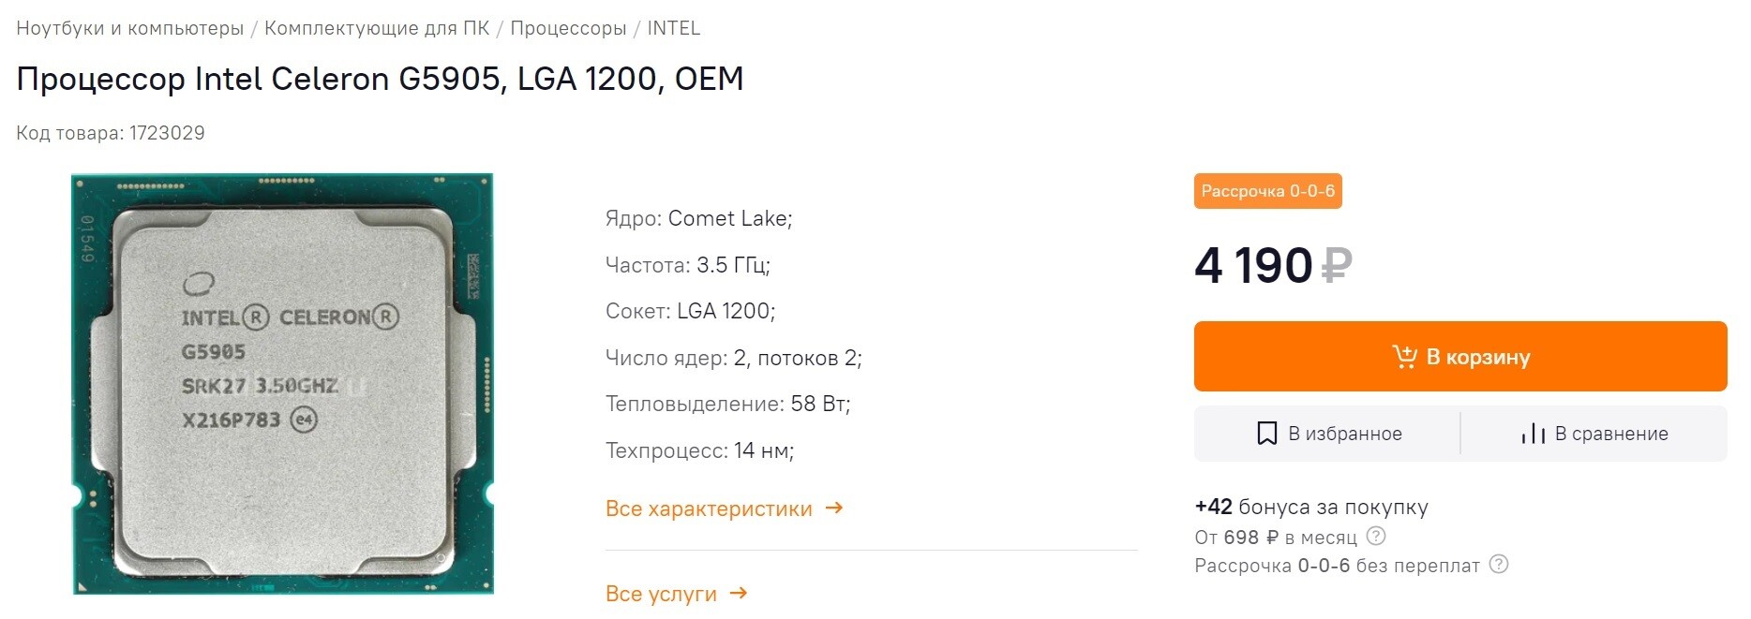Open the INTEL breadcrumb link
The image size is (1751, 619).
[x=673, y=28]
